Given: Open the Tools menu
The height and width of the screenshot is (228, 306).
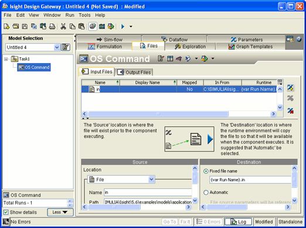Looking at the screenshot, I should click(84, 15).
